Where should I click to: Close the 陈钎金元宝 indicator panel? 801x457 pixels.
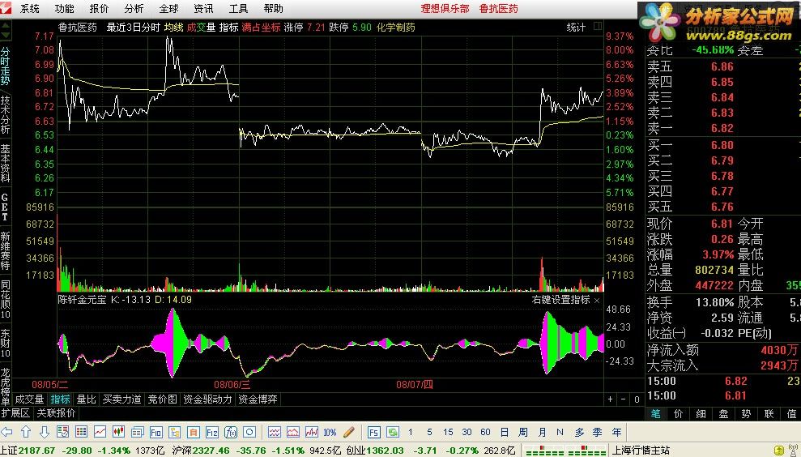[597, 300]
